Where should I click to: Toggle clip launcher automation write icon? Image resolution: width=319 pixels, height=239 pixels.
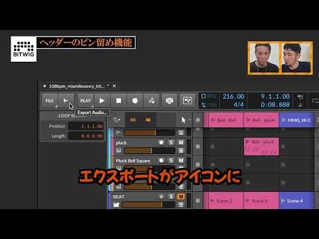[x=187, y=101]
